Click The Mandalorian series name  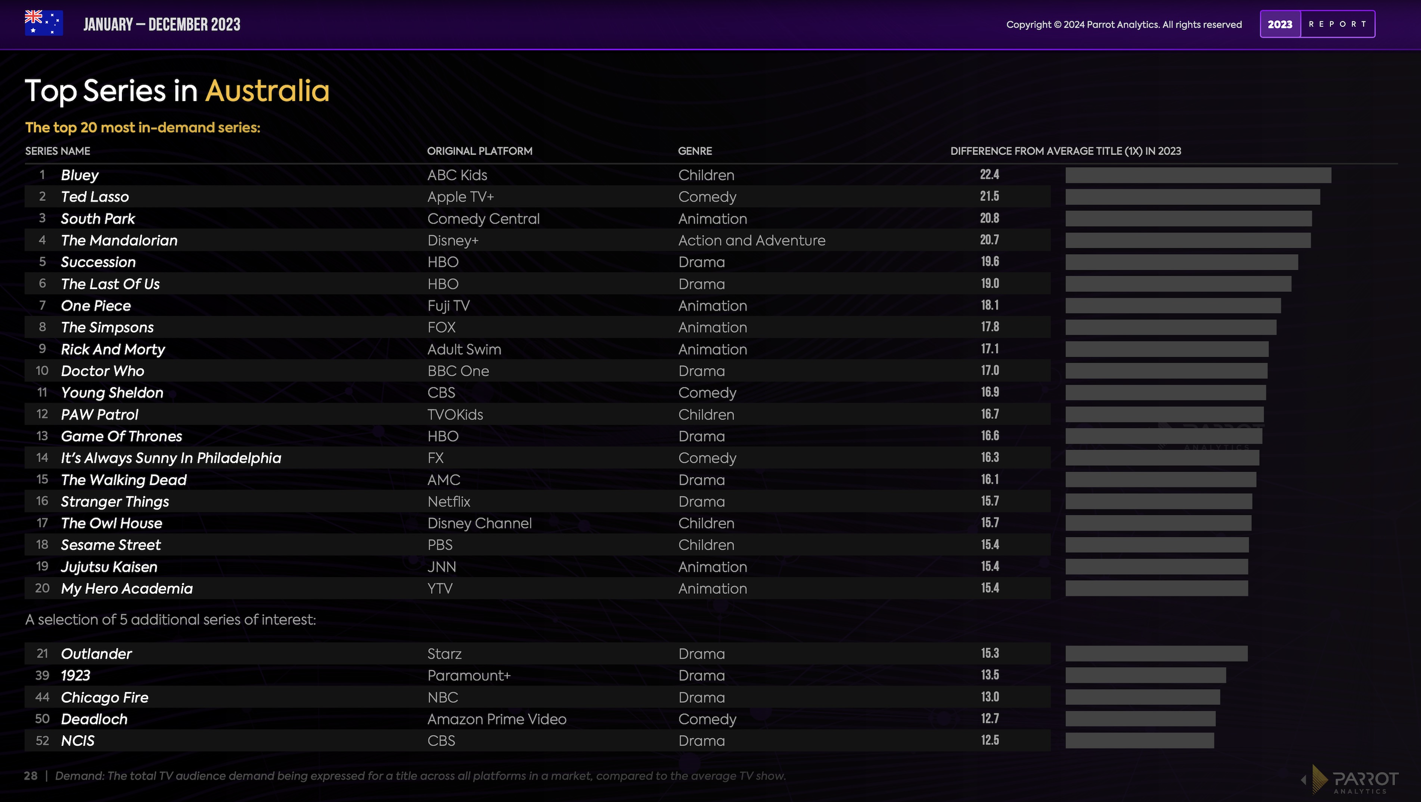119,240
